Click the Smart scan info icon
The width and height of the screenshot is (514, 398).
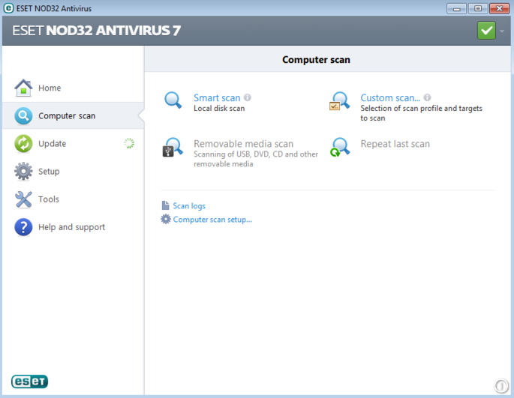point(248,97)
